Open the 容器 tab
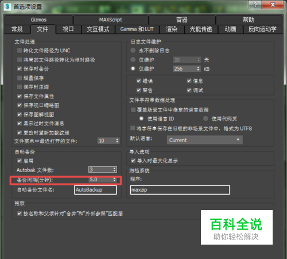Screen dimensions: 287x259 pyautogui.click(x=182, y=20)
